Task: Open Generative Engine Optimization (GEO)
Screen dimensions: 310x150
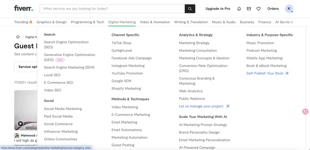Action: (70, 57)
